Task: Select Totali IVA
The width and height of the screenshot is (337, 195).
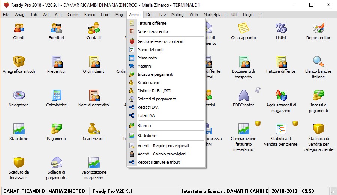Action: [166, 115]
